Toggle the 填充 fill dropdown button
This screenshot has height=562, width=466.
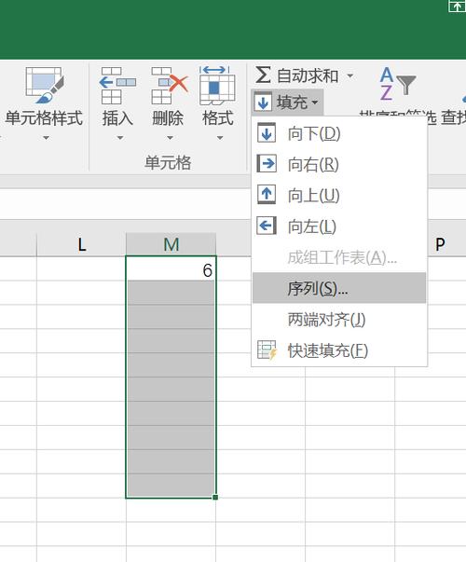coord(287,103)
